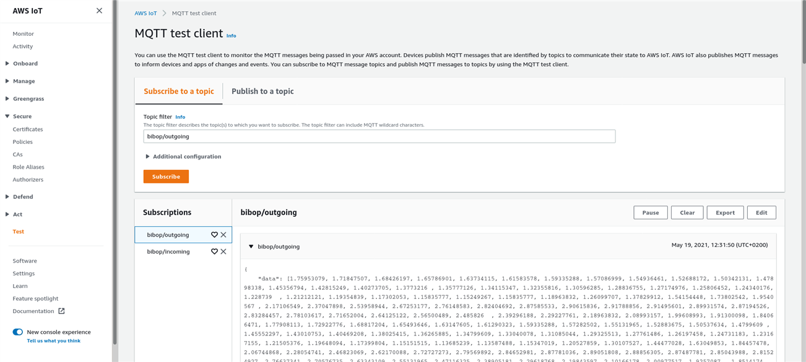Remove the bibop/incoming subscription with X
This screenshot has width=806, height=362.
pos(223,251)
